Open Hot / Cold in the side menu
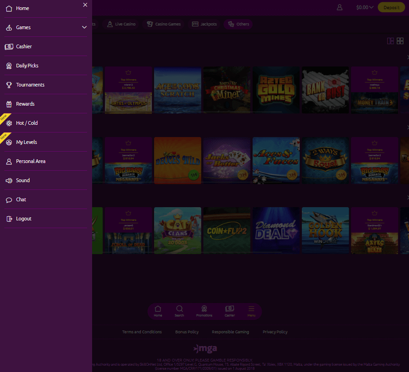Screen dimensions: 409x372 tap(46, 123)
